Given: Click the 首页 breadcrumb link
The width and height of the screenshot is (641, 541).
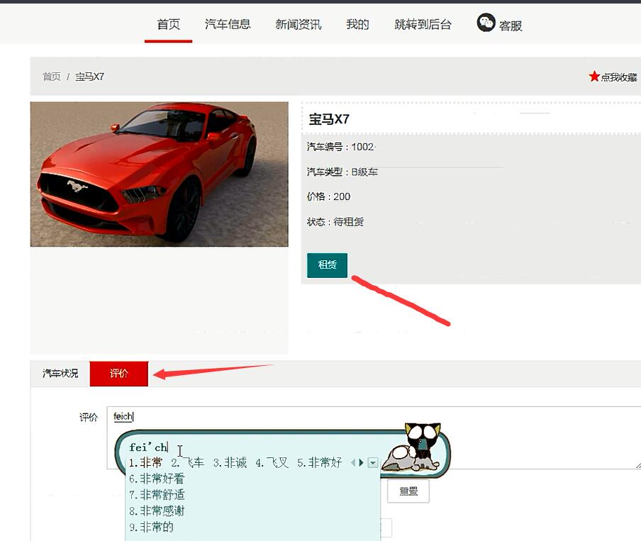Looking at the screenshot, I should 52,77.
